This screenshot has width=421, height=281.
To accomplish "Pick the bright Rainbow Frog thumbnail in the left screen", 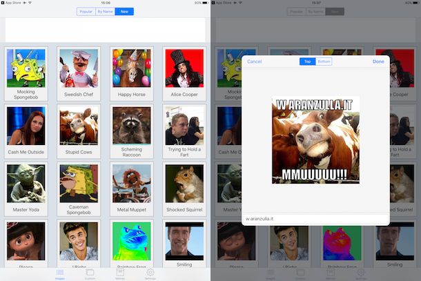I will pos(132,241).
